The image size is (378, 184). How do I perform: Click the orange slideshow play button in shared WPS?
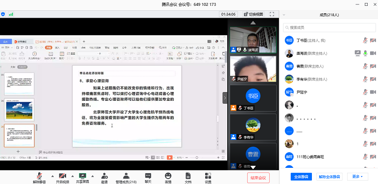(x=170, y=158)
